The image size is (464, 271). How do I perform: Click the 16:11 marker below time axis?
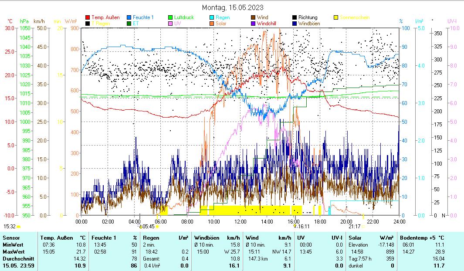pos(301,227)
